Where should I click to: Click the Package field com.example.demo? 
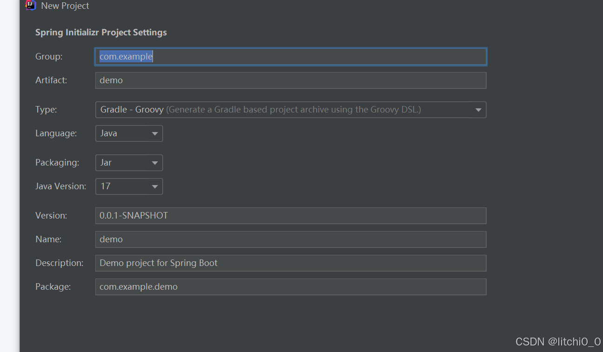tap(291, 287)
